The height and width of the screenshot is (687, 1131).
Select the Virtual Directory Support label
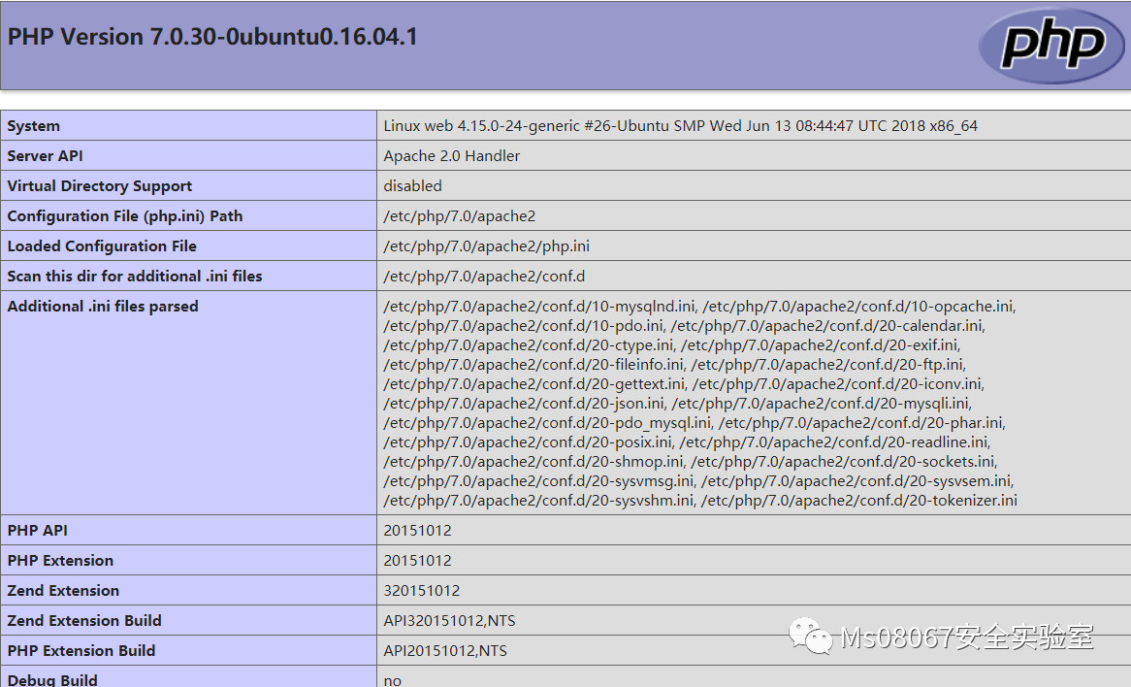pos(100,186)
